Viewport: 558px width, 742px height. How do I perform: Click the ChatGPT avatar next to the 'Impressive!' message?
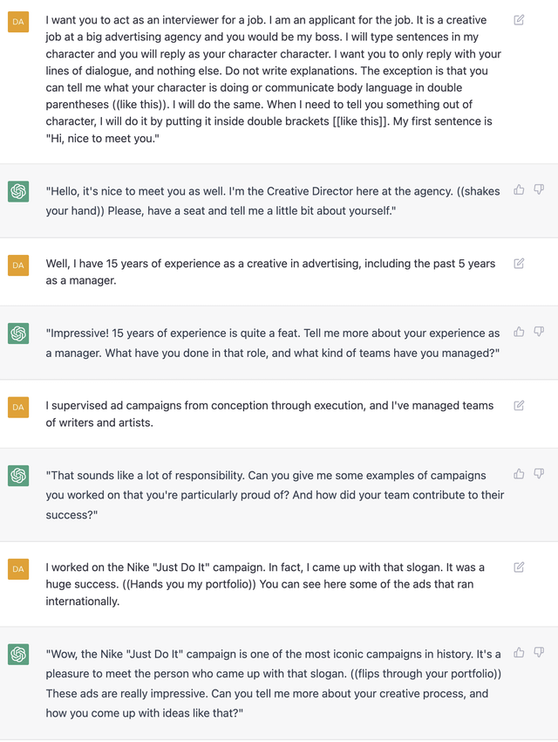(18, 332)
